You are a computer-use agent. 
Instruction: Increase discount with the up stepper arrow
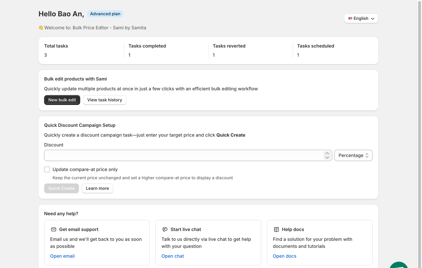(327, 153)
